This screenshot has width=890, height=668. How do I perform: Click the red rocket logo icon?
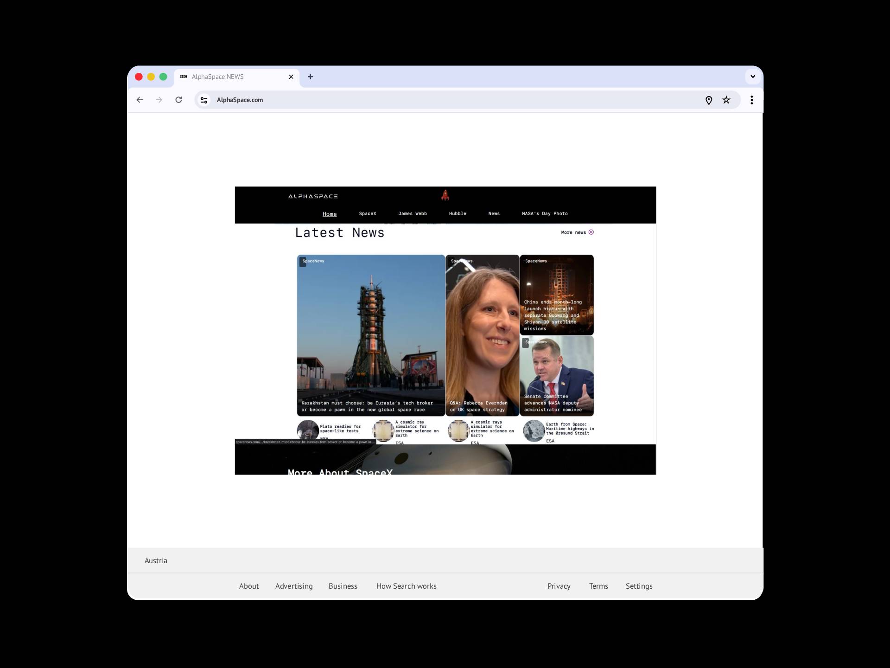point(445,195)
